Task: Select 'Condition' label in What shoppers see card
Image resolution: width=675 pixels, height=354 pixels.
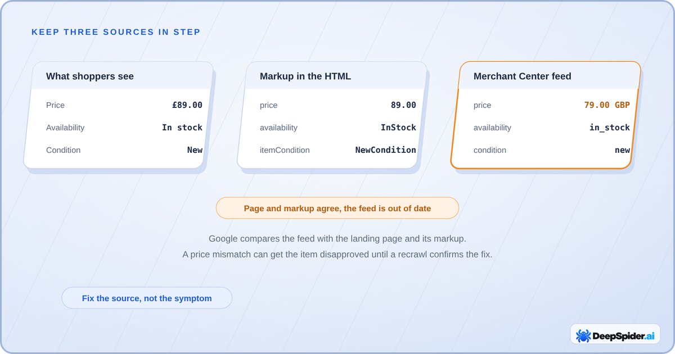Action: tap(63, 150)
